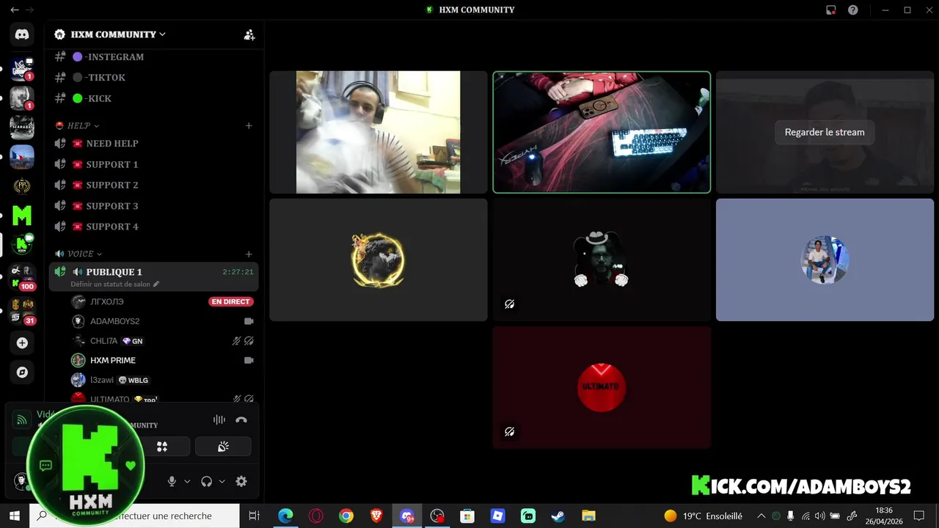939x528 pixels.
Task: Open the soundboard button in voice panel
Action: click(223, 447)
